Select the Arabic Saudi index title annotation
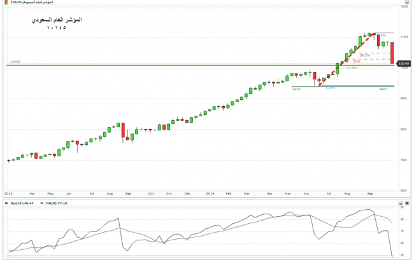Viewport: 414px width, 260px height. (x=57, y=20)
